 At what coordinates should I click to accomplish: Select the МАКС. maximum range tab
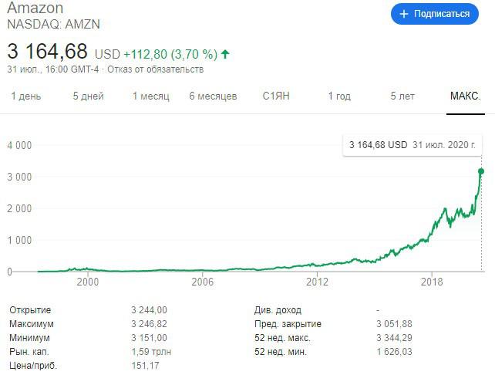[466, 96]
